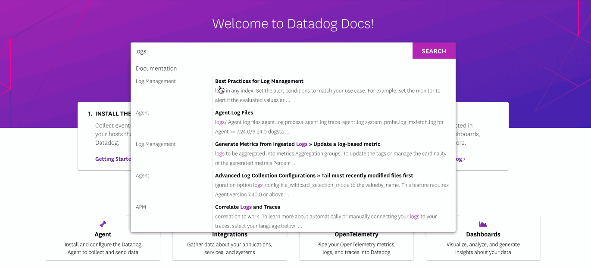The image size is (591, 268).
Task: Click "Agent" category beside Advanced Log Collection
Action: (143, 175)
